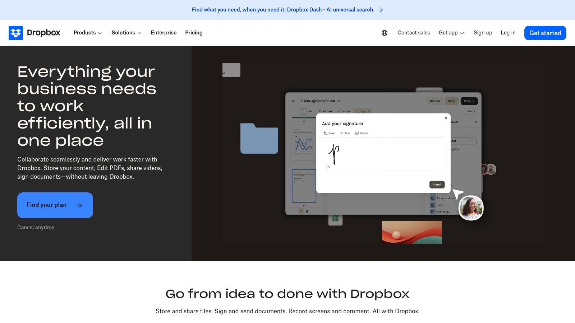Click the grid view icon below the thumbnails
This screenshot has width=575, height=323.
click(x=307, y=211)
